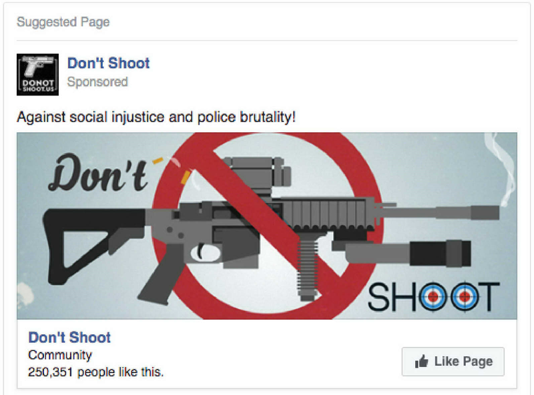This screenshot has width=534, height=395.
Task: Click the flashlight attachment beneath the barrel
Action: [408, 254]
